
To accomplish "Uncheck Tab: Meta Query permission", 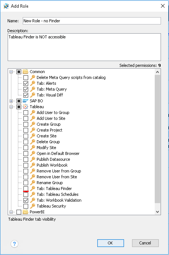I will [x=26, y=89].
